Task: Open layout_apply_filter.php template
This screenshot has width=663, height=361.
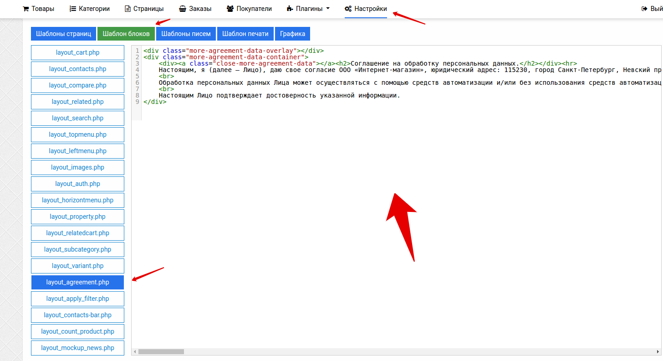Action: click(x=77, y=299)
